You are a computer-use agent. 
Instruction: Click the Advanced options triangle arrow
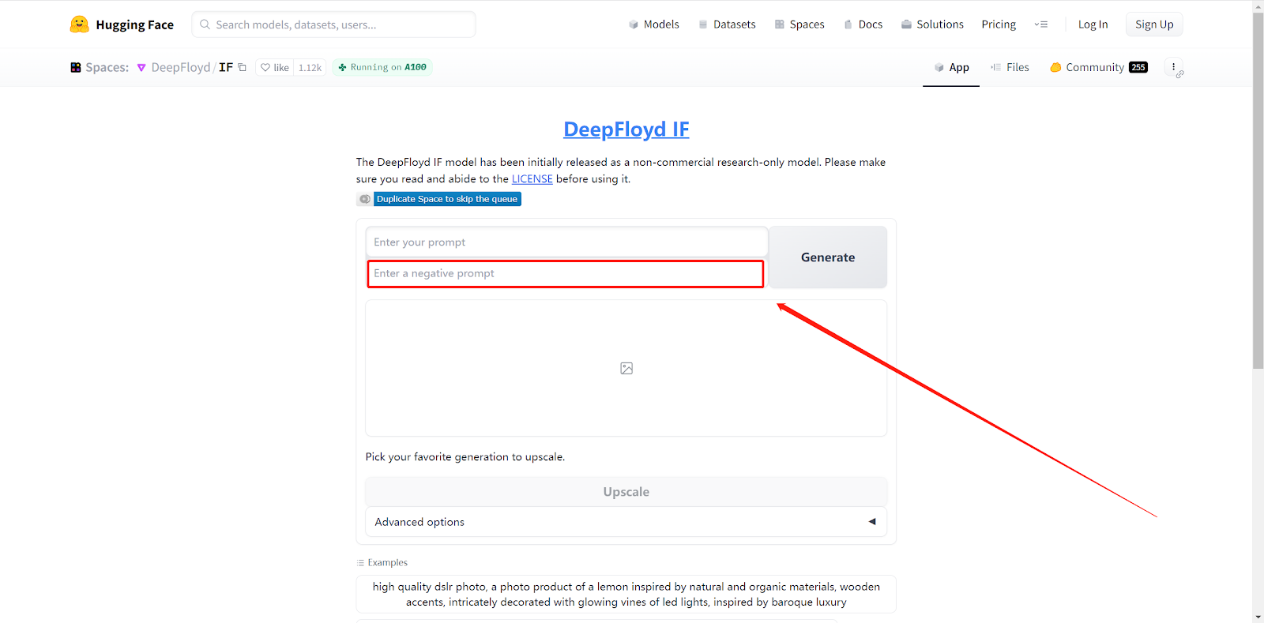(x=872, y=522)
